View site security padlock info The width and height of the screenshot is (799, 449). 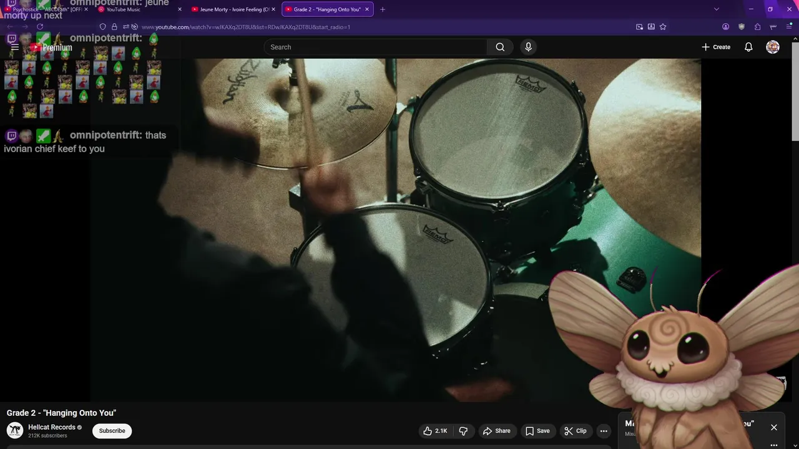114,27
